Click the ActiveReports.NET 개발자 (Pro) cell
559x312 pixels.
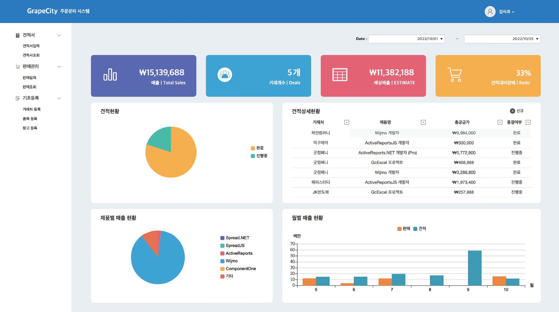pyautogui.click(x=388, y=153)
